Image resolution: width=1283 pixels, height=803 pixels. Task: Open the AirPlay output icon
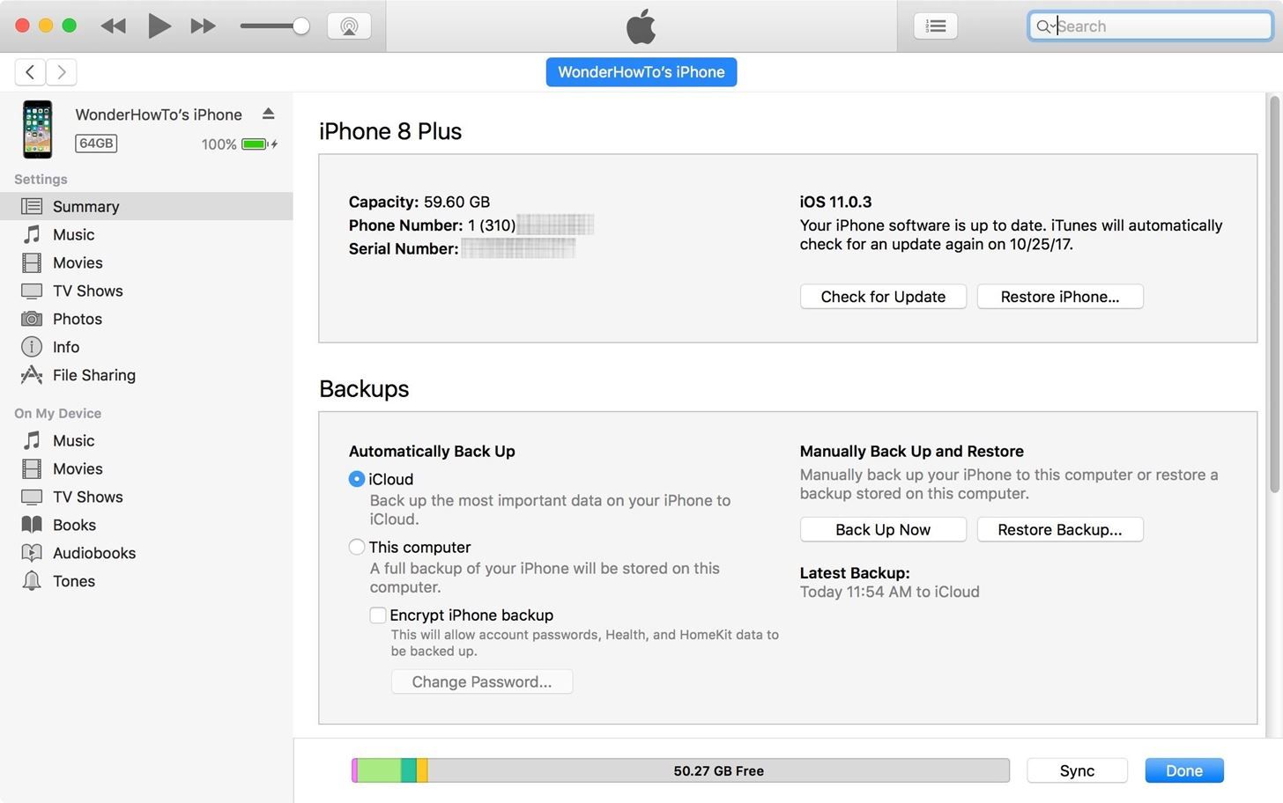(349, 26)
